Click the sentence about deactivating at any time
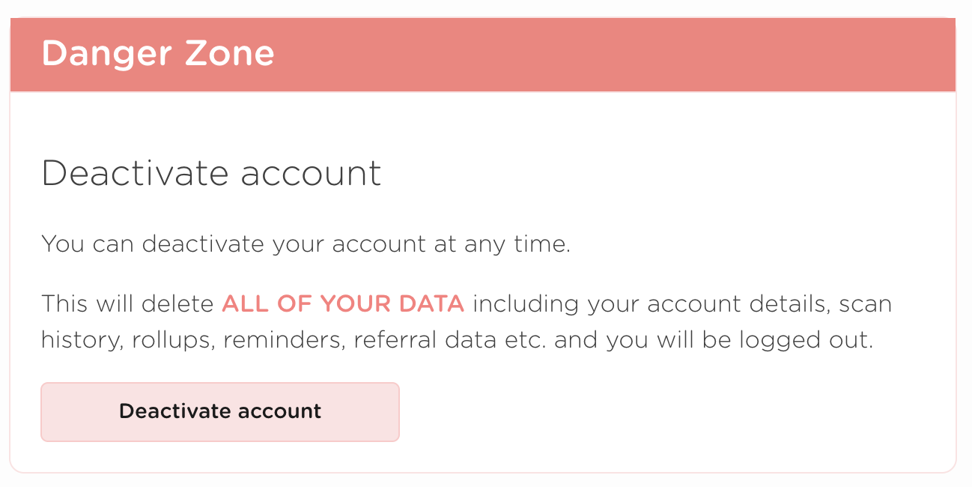The width and height of the screenshot is (972, 487). (306, 244)
